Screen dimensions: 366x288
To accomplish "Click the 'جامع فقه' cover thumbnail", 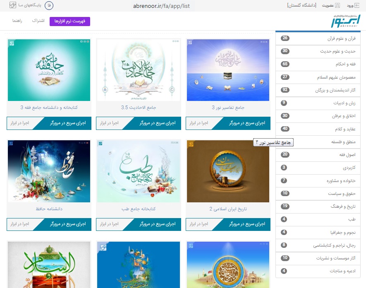I will [49, 70].
